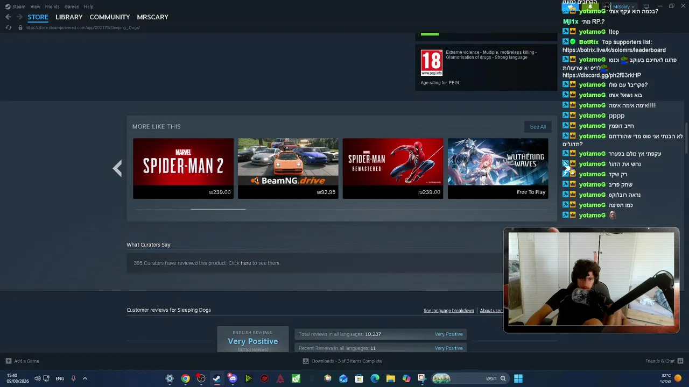
Task: Click the BotRix username in chat
Action: (x=589, y=42)
